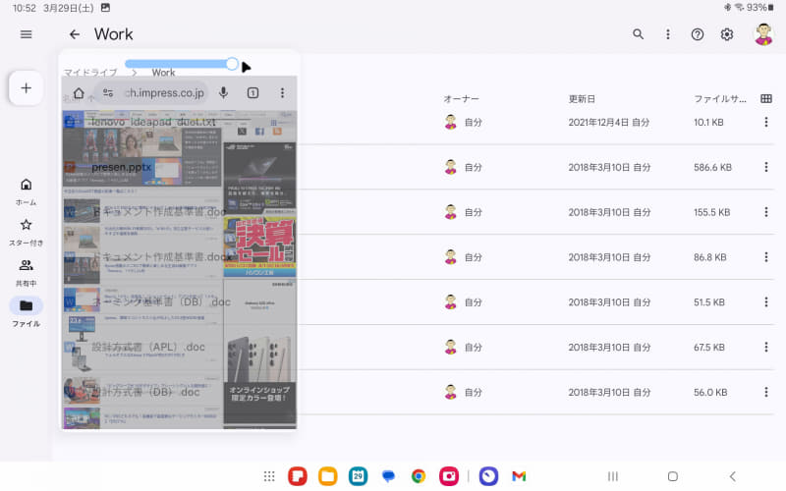Sort by the ファイルサ... column header
Viewport: 786px width, 491px height.
click(720, 99)
